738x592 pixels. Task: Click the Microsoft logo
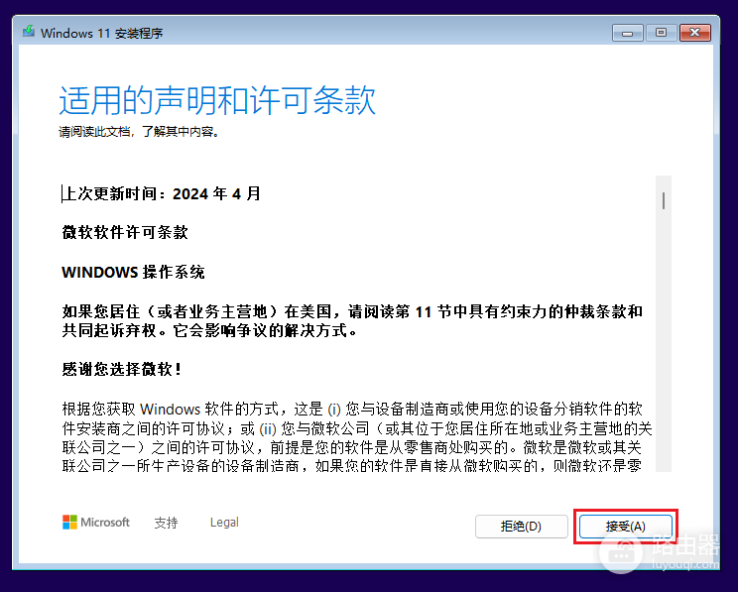pos(96,522)
